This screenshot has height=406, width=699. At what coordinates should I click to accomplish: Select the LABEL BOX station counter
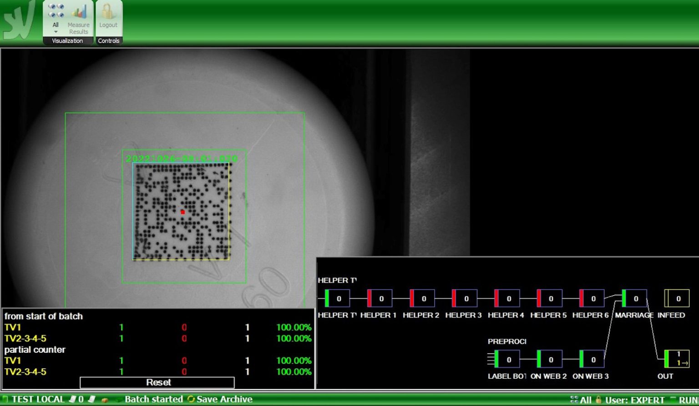tap(507, 359)
